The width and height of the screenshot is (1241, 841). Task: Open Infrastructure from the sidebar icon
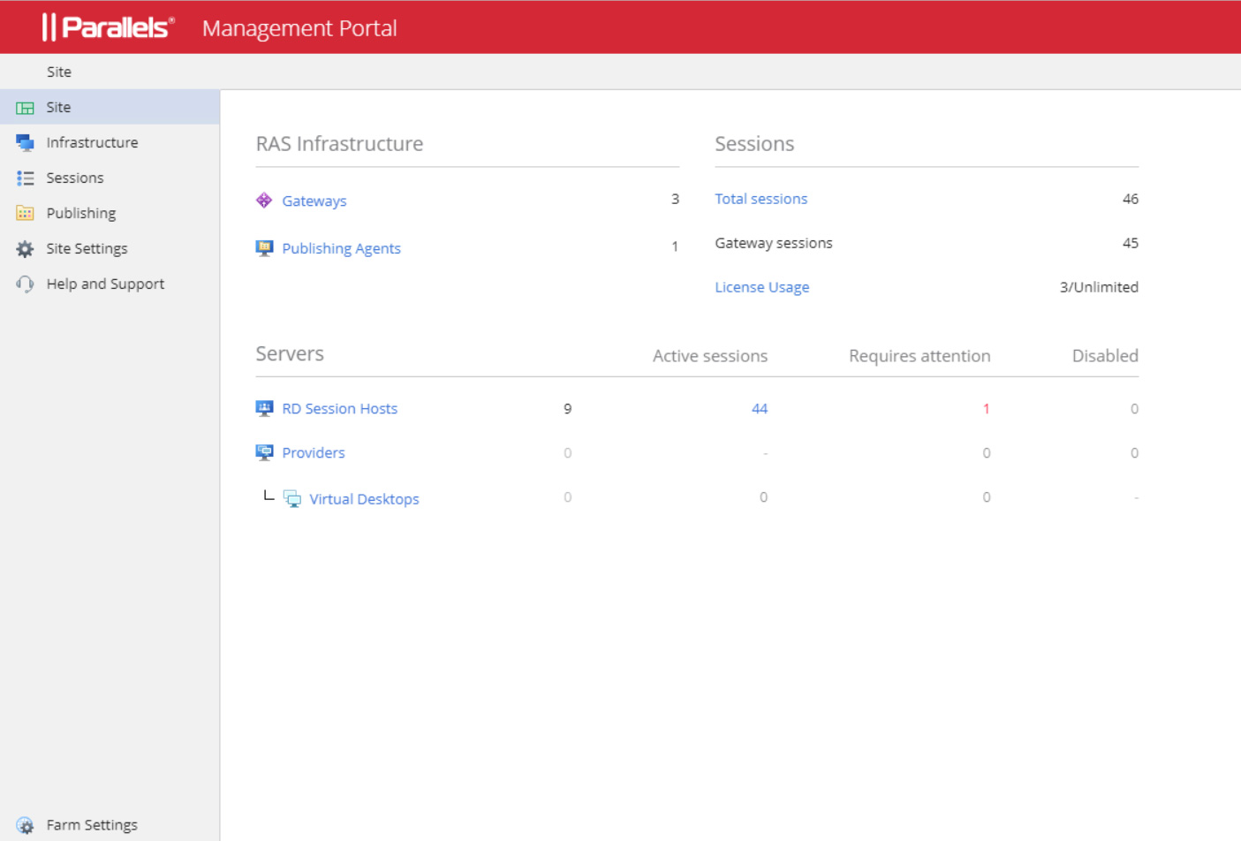click(25, 141)
